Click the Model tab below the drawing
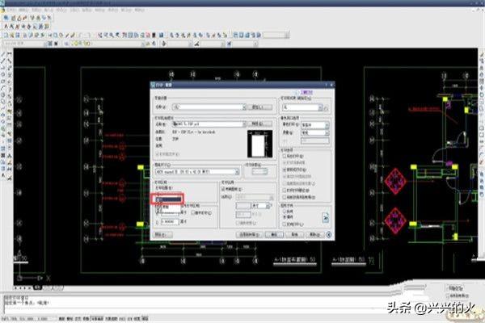 pos(38,287)
